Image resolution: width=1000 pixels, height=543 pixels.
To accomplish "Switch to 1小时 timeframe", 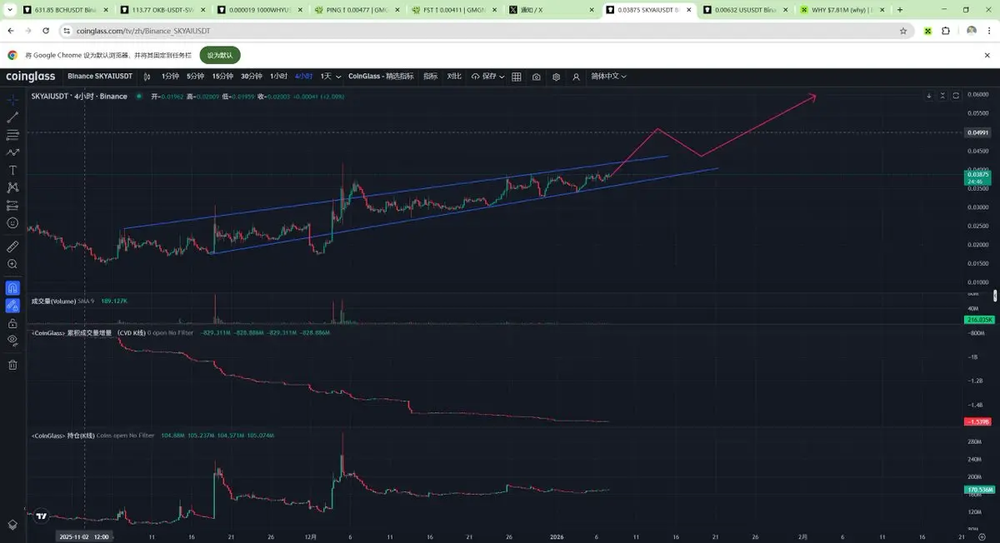I will click(278, 76).
